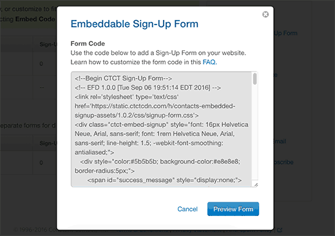
Task: Click the 'Embeddable Sign-Up Form' dialog title
Action: pos(135,24)
